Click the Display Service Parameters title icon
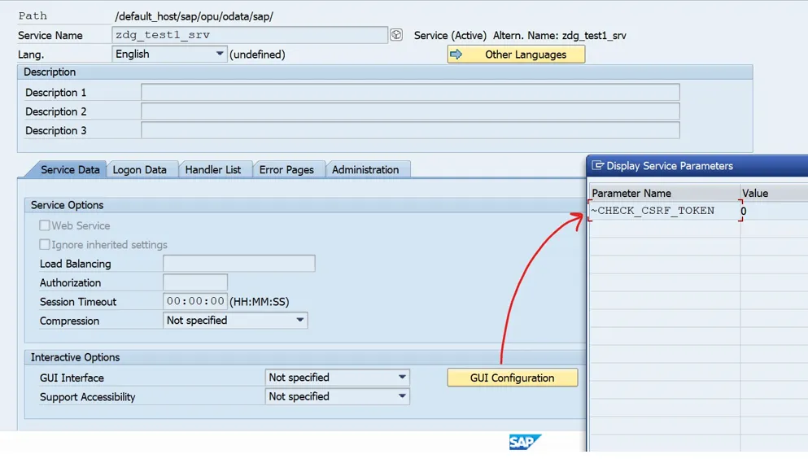Screen dimensions: 808x463 tap(598, 165)
